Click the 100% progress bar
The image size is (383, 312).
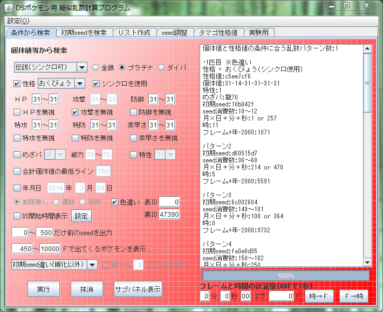pos(286,276)
